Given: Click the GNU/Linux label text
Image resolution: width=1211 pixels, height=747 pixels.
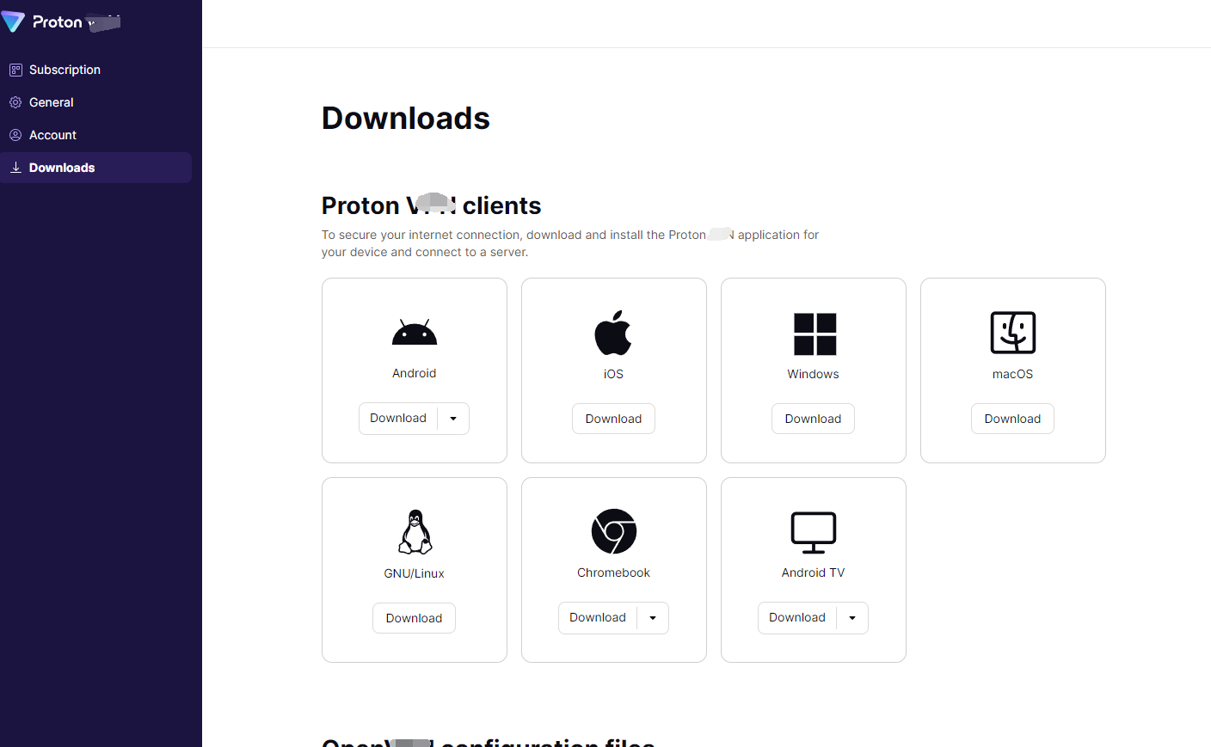Looking at the screenshot, I should tap(414, 573).
